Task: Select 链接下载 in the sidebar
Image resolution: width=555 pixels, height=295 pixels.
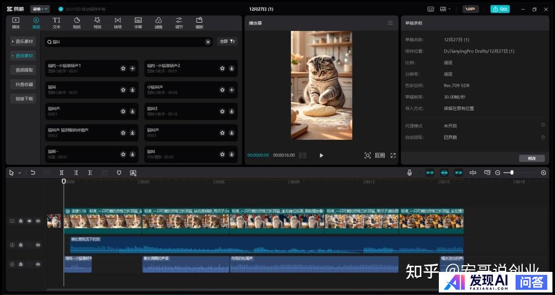Action: (x=23, y=99)
